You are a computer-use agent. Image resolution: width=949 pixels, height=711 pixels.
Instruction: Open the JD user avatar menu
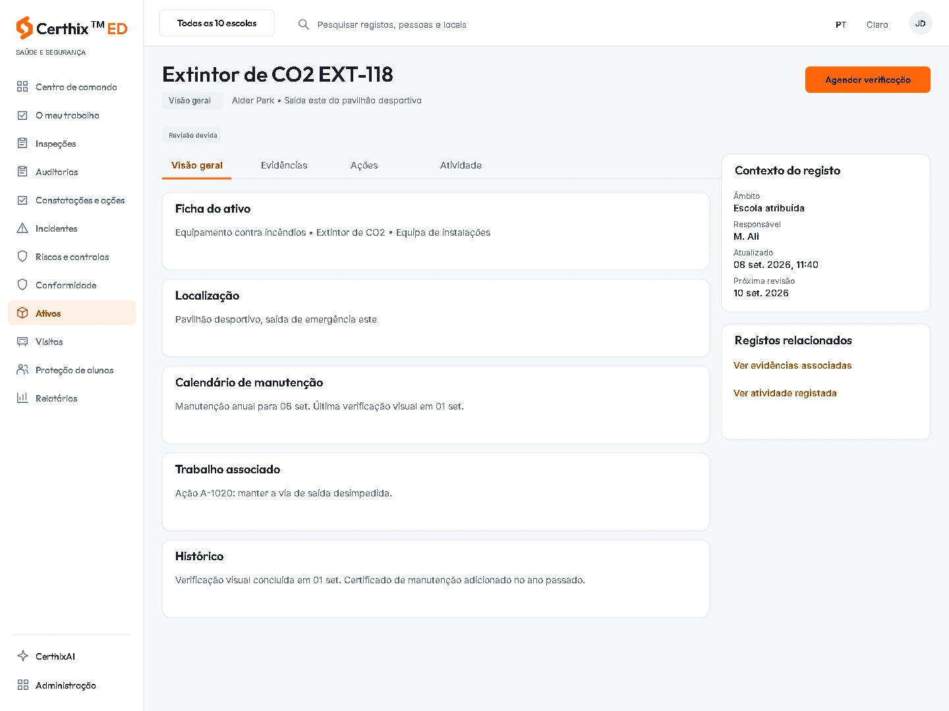point(921,24)
